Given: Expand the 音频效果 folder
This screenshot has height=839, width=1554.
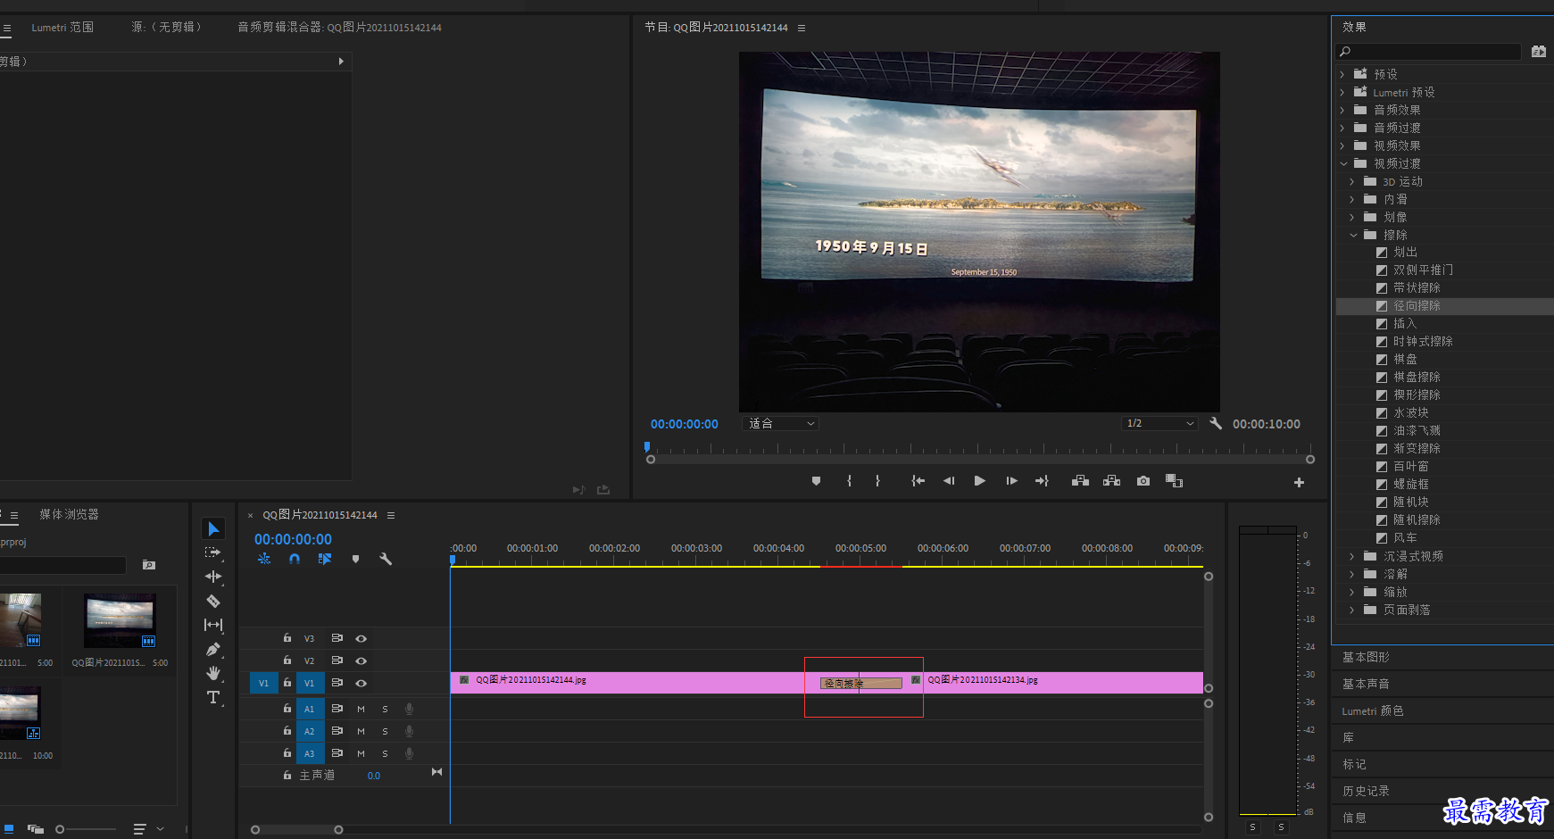Looking at the screenshot, I should (x=1342, y=110).
